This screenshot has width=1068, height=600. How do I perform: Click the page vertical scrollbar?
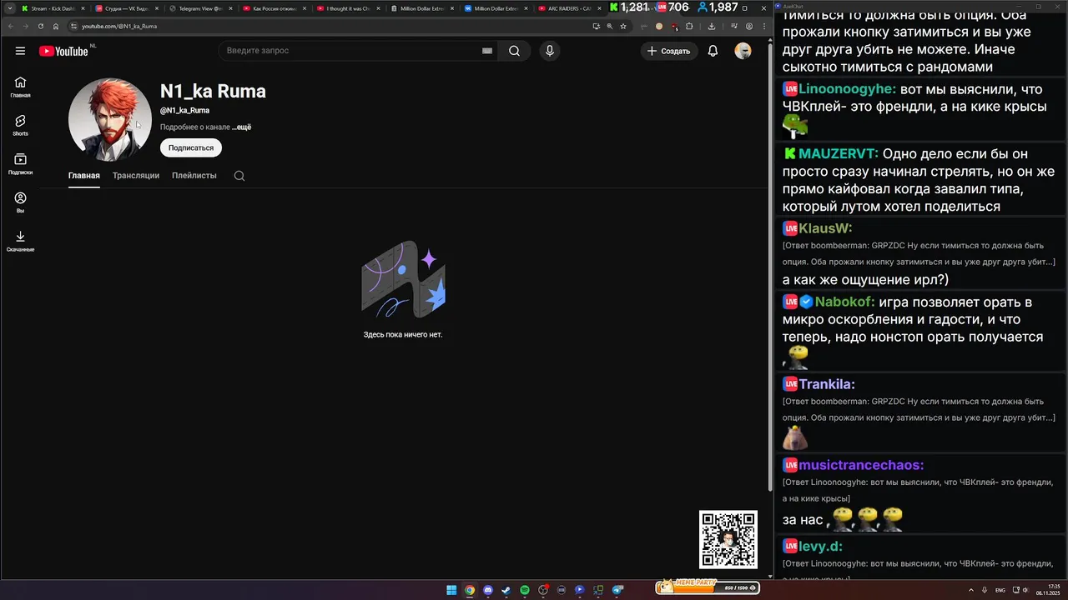tap(769, 267)
